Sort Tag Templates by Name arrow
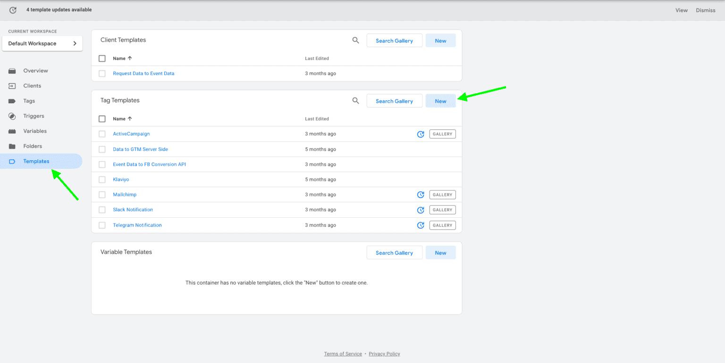Image resolution: width=725 pixels, height=363 pixels. (130, 119)
